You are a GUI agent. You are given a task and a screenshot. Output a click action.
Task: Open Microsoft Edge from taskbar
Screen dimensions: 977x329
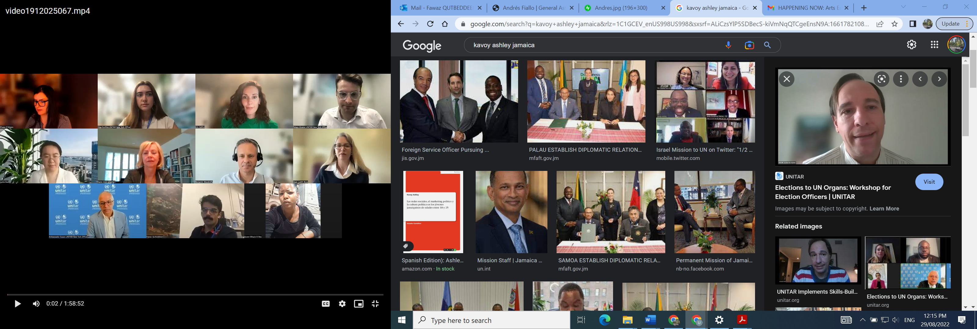(x=605, y=320)
